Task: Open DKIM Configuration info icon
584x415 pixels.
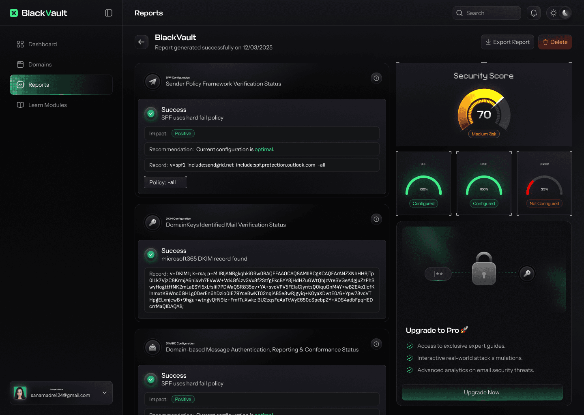Action: [x=376, y=219]
